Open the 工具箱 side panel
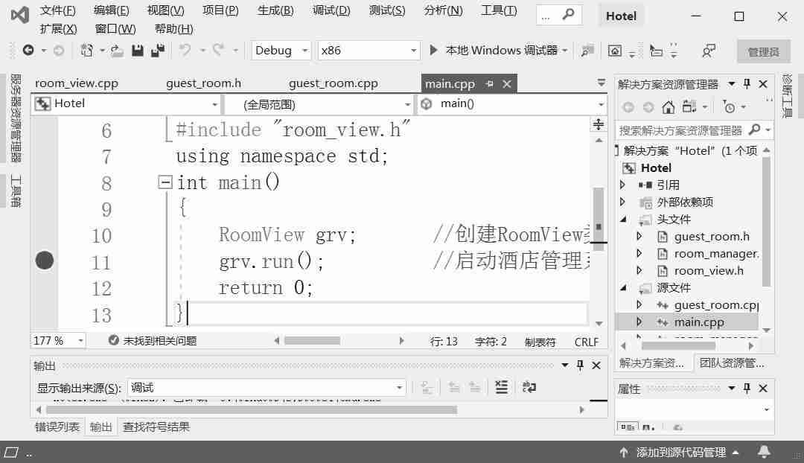This screenshot has height=463, width=804. pyautogui.click(x=16, y=191)
